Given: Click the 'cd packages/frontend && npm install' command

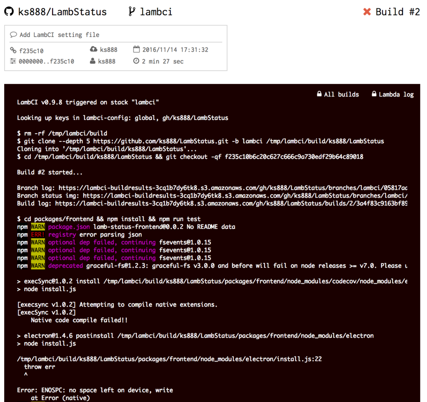Looking at the screenshot, I should tap(109, 219).
